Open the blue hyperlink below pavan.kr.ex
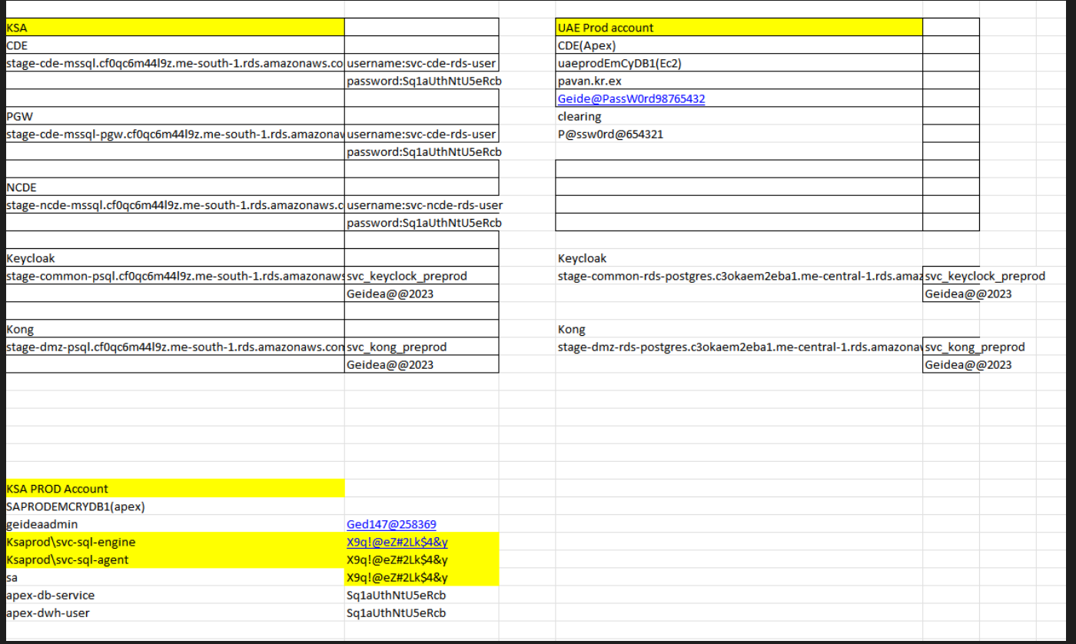The width and height of the screenshot is (1076, 644). click(631, 99)
